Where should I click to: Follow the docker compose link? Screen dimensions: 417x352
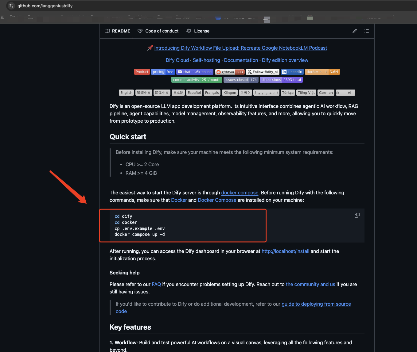(x=240, y=193)
